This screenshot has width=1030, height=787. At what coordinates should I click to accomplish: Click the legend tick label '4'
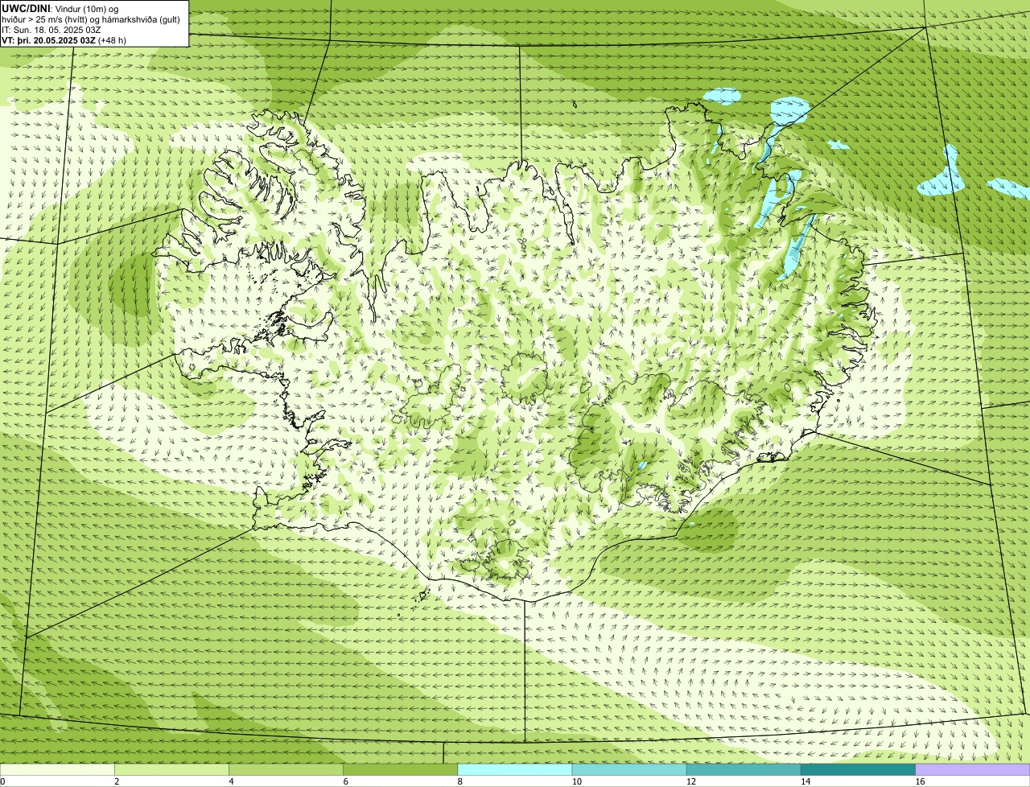(x=231, y=781)
